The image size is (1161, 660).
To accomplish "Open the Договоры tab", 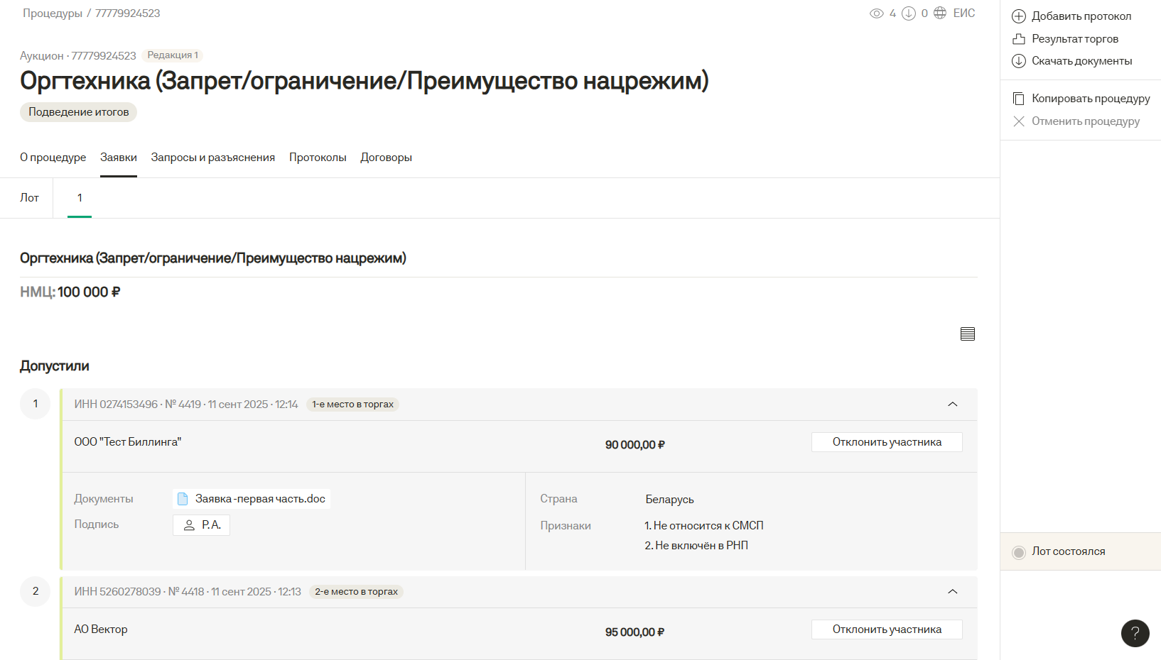I will pos(386,158).
